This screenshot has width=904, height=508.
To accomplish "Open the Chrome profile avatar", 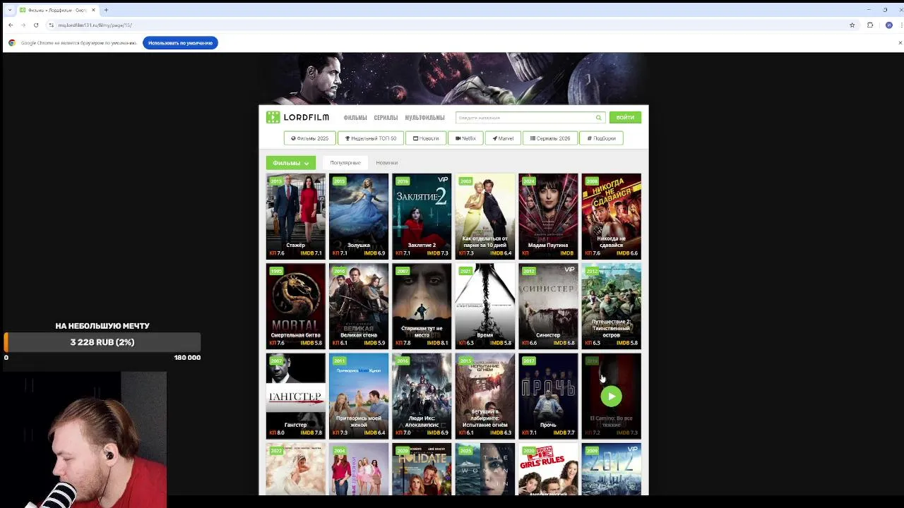I will [x=888, y=25].
